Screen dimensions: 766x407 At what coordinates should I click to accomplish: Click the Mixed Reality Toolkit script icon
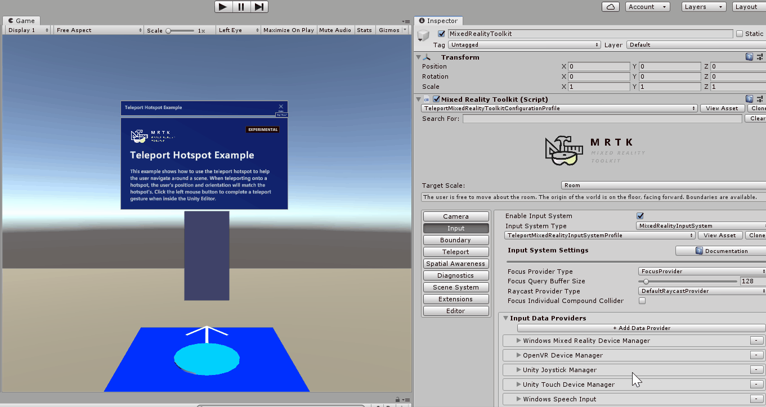(x=425, y=99)
